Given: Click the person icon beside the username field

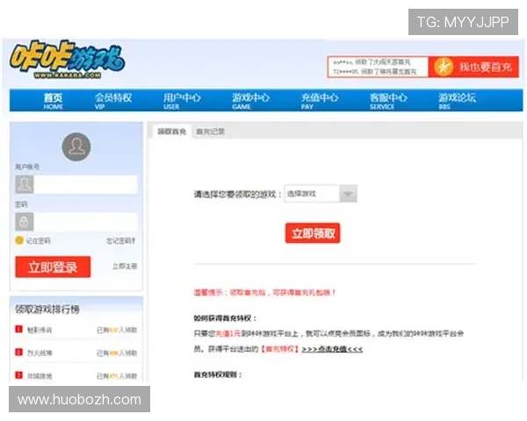Looking at the screenshot, I should tap(25, 184).
